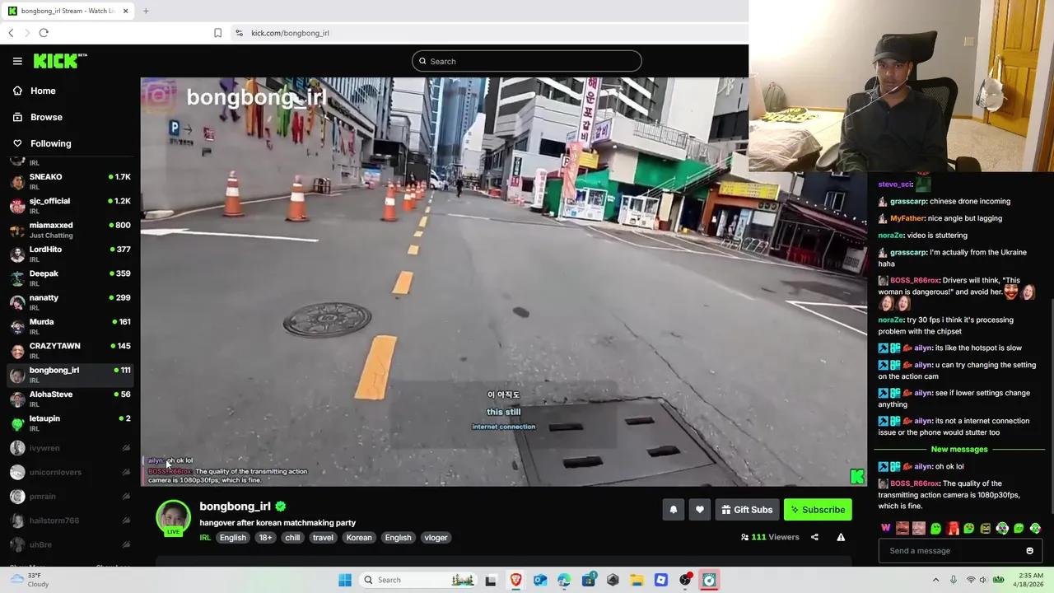Reload the page with refresh icon
This screenshot has height=593, width=1054.
[x=44, y=33]
